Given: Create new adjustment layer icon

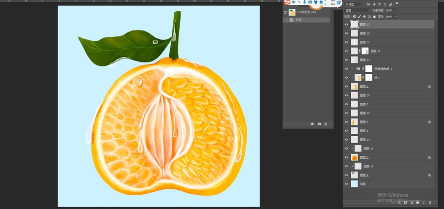Looking at the screenshot, I should point(411,203).
